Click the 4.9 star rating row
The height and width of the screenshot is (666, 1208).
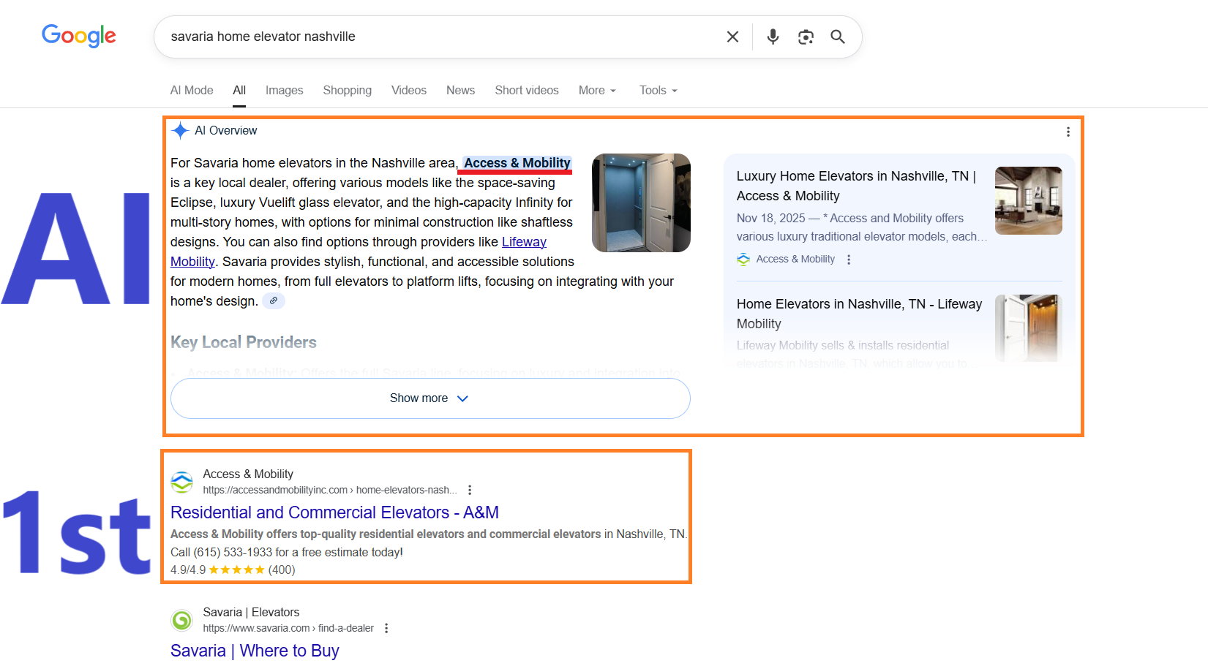point(233,569)
